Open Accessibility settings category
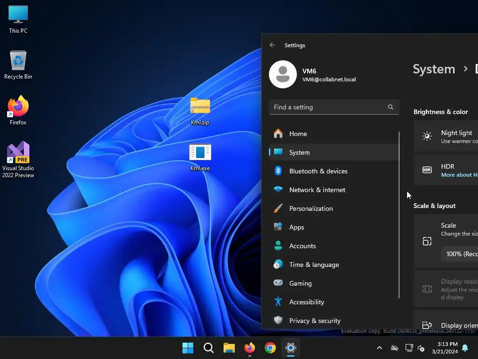Viewport: 478px width, 359px height. [334, 302]
